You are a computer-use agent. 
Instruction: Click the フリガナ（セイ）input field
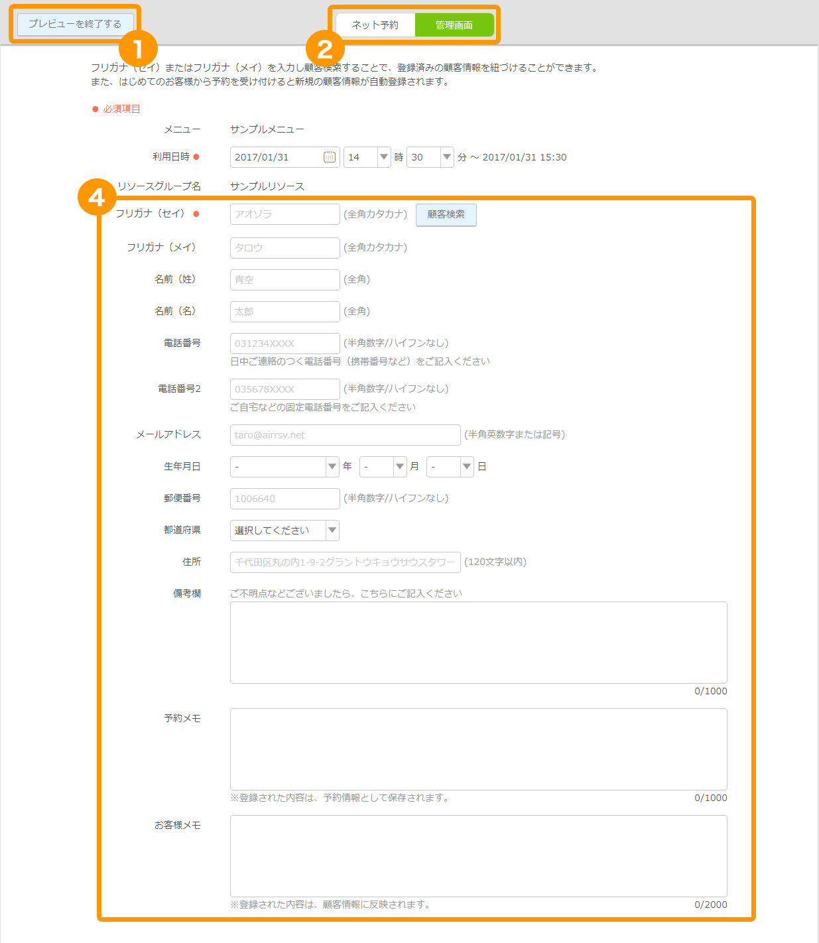(x=285, y=214)
